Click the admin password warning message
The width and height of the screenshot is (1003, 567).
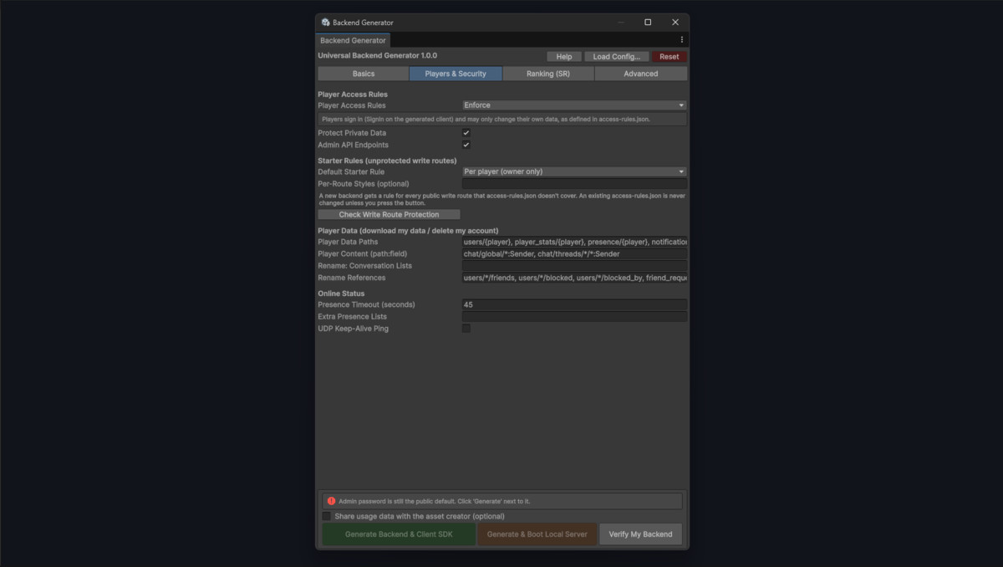[x=434, y=501]
